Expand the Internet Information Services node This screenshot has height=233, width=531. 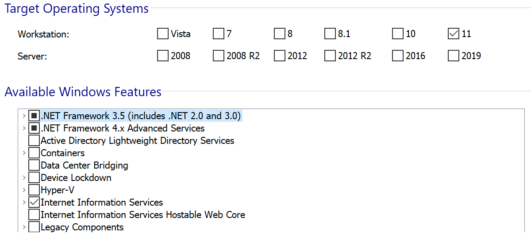(x=24, y=203)
